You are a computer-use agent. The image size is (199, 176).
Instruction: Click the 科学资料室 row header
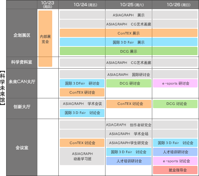pyautogui.click(x=22, y=62)
